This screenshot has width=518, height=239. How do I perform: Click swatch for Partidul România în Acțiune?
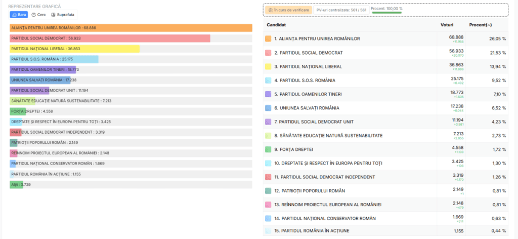pos(268,231)
